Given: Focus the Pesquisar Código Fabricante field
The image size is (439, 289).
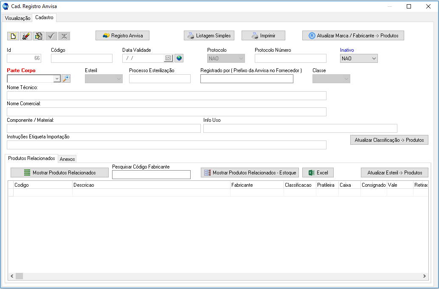Looking at the screenshot, I should 151,175.
